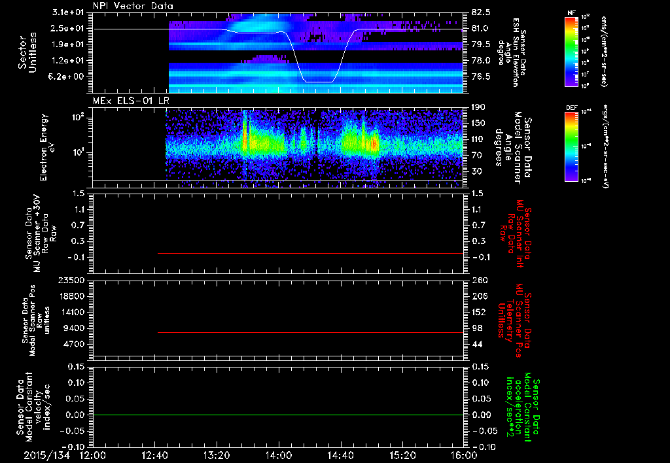Click the 'Sector Unitless' axis label

coord(27,52)
